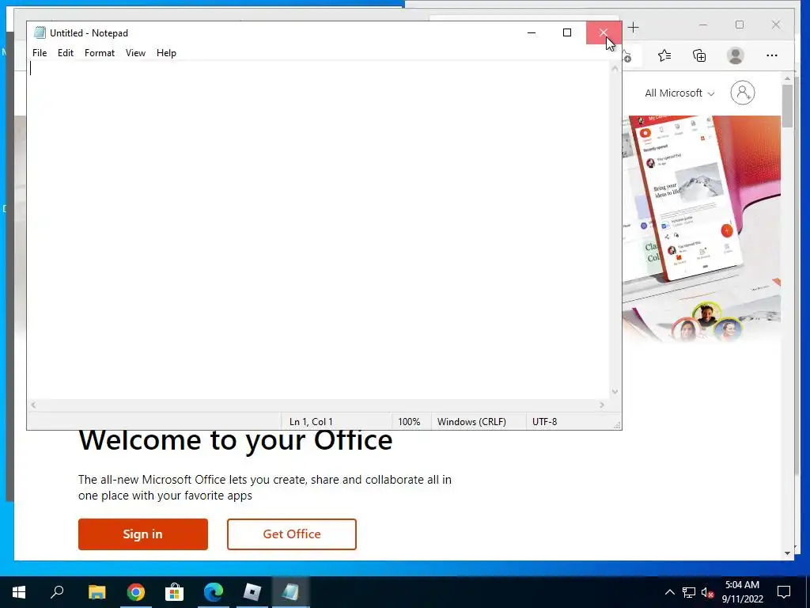The height and width of the screenshot is (608, 810).
Task: Click the sign-in account icon on Office page
Action: click(x=742, y=93)
